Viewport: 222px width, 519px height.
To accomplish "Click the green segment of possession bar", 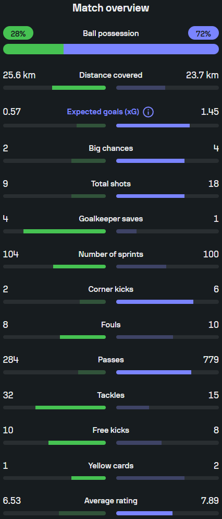I will [x=33, y=49].
